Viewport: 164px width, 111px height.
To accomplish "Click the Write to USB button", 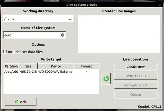I will pyautogui.click(x=135, y=76).
